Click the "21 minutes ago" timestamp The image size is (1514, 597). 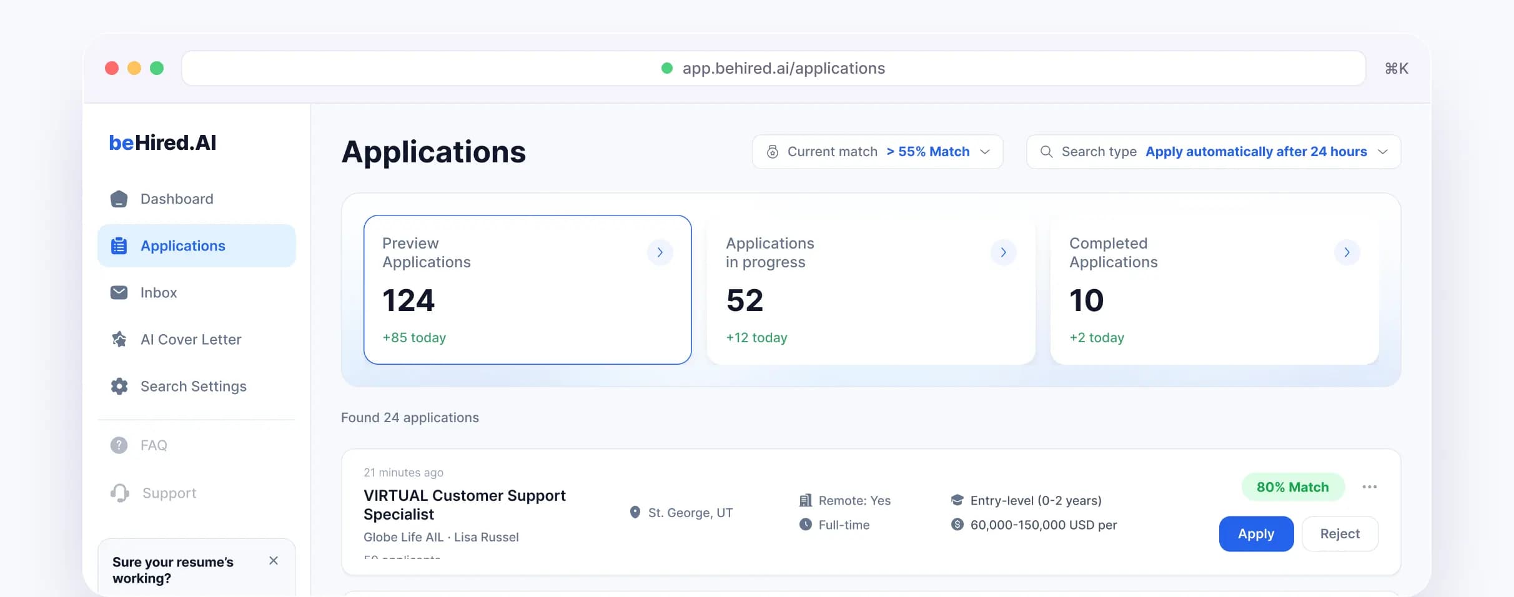click(x=403, y=473)
